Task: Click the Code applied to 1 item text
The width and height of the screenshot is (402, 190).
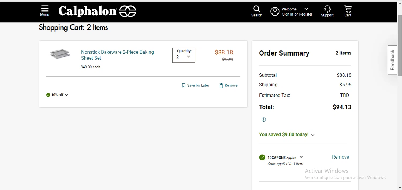Action: tap(285, 164)
